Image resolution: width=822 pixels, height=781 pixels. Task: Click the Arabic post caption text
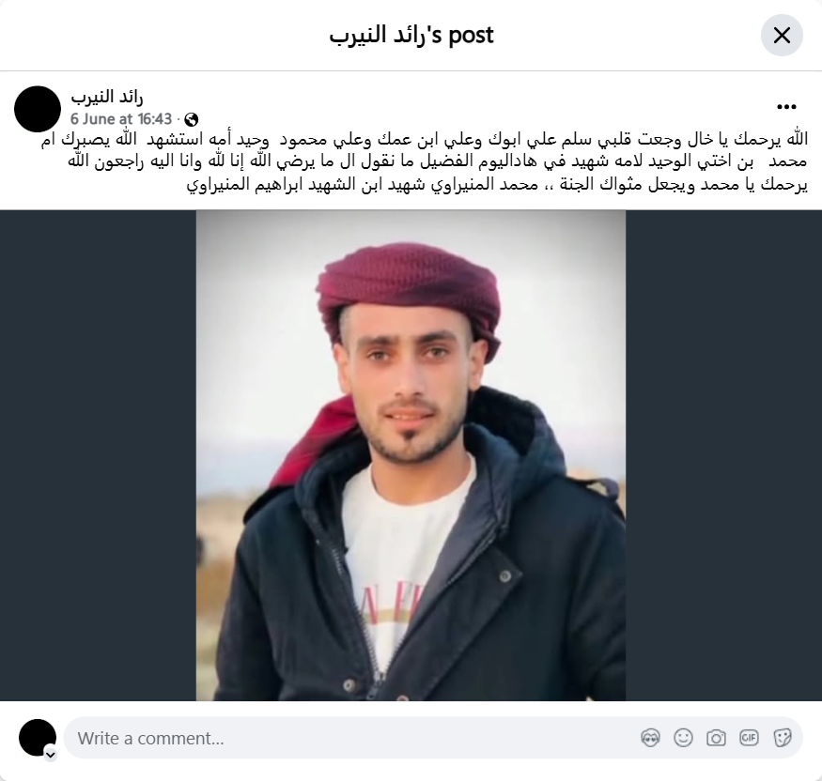[424, 161]
